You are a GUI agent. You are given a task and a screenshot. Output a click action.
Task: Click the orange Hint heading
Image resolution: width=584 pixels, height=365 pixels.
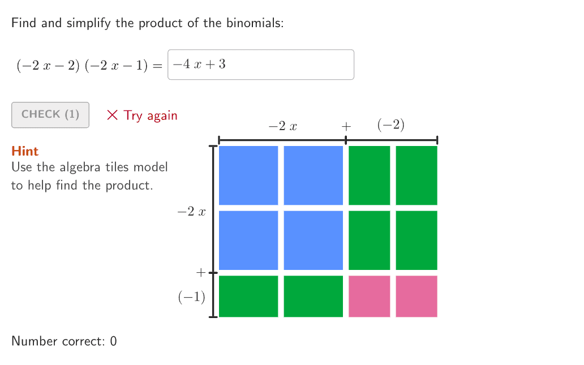[25, 151]
